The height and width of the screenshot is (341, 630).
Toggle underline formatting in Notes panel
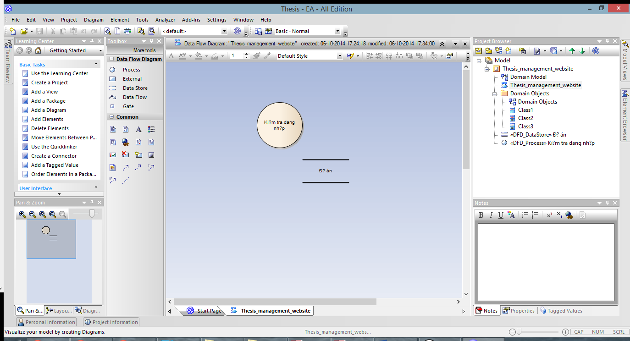(500, 215)
